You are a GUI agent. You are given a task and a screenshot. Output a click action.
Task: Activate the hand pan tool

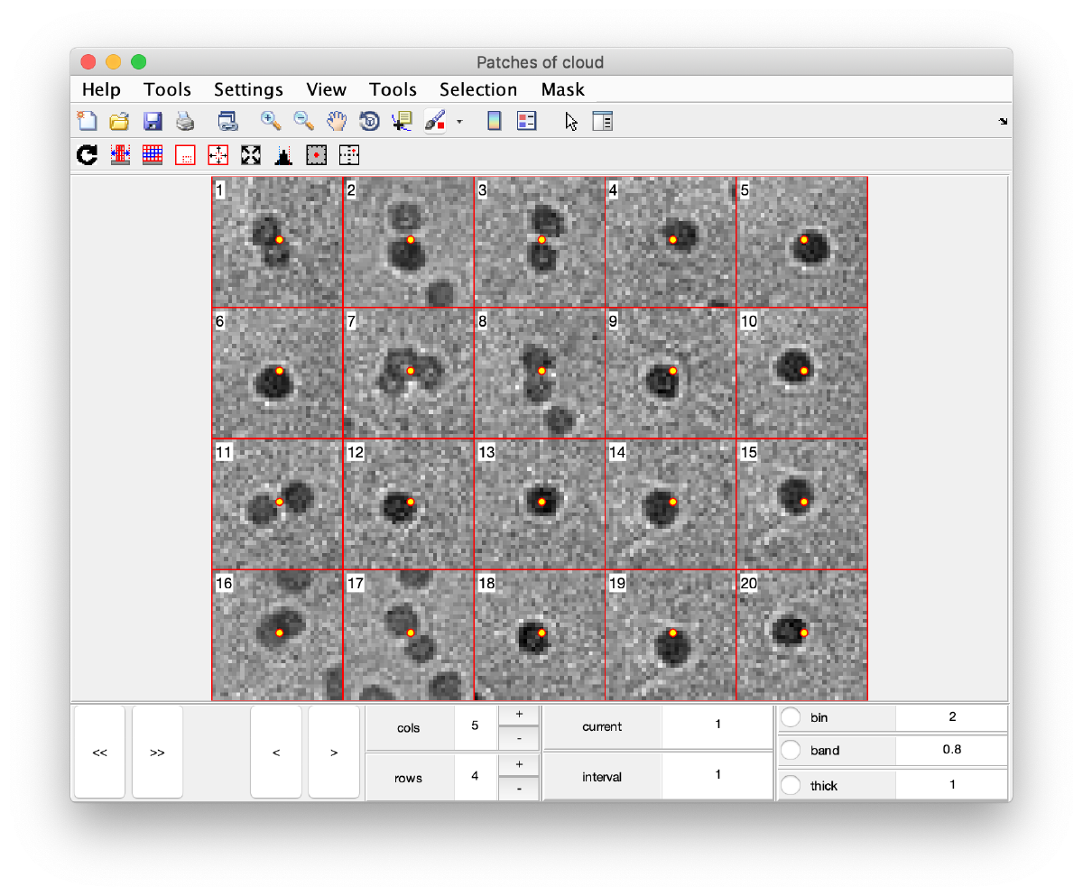(336, 120)
